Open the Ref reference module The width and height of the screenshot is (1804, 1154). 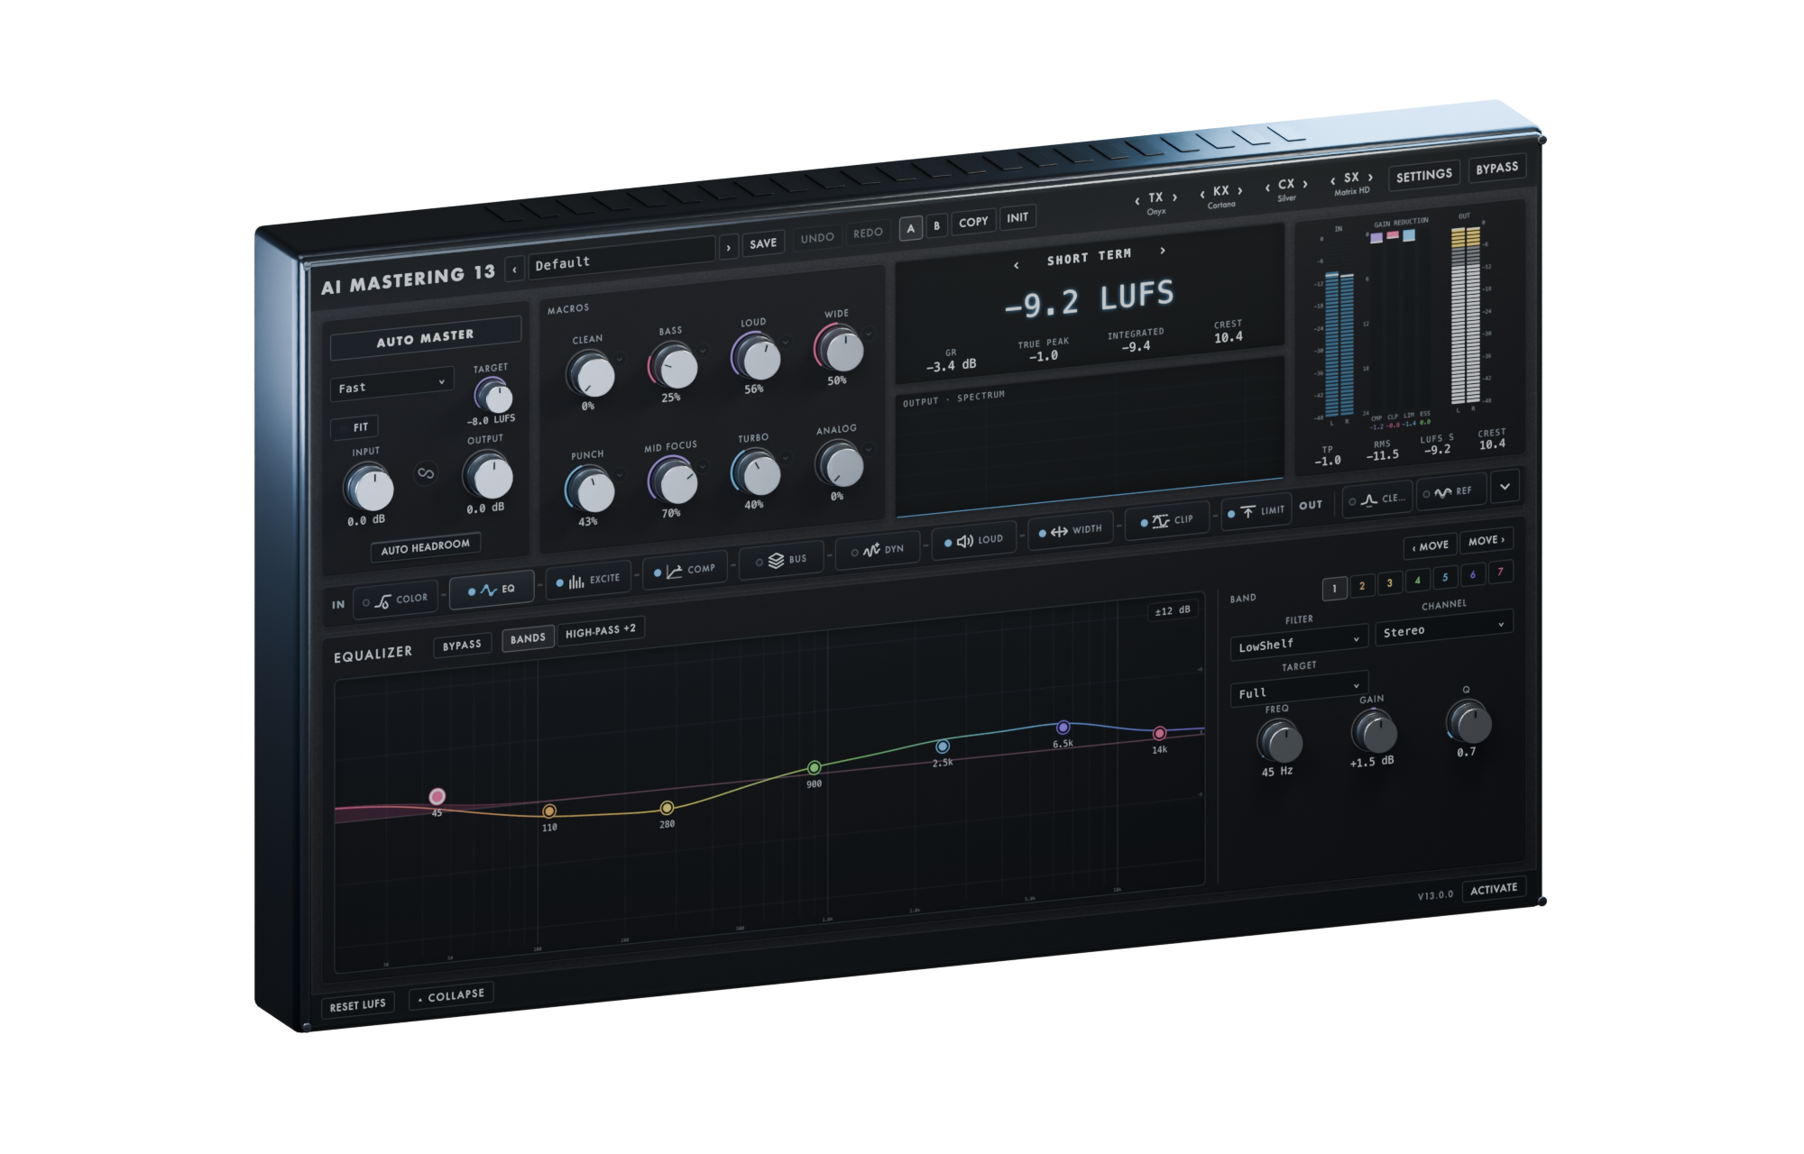pos(1450,491)
